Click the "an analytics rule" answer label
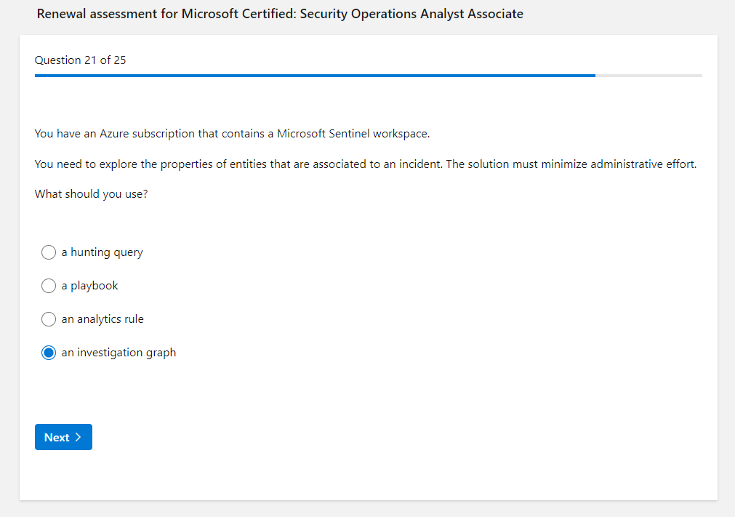735x517 pixels. pos(103,319)
